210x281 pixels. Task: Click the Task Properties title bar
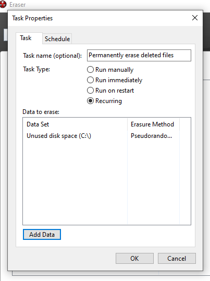[101, 18]
